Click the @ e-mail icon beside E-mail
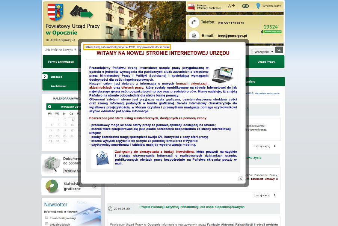 [194, 36]
